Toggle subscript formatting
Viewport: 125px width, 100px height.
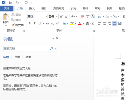coord(52,24)
